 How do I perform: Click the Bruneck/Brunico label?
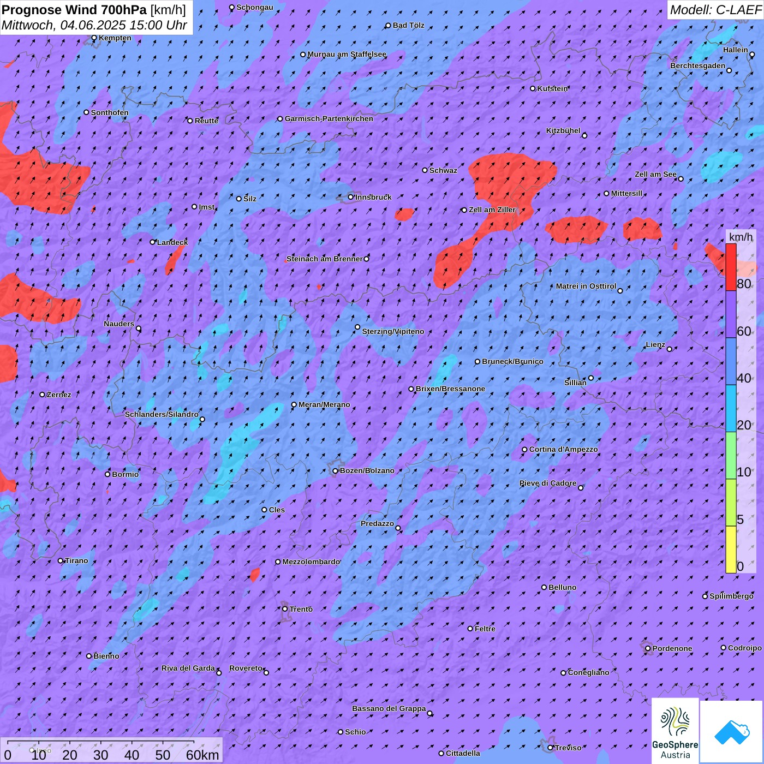coord(513,361)
